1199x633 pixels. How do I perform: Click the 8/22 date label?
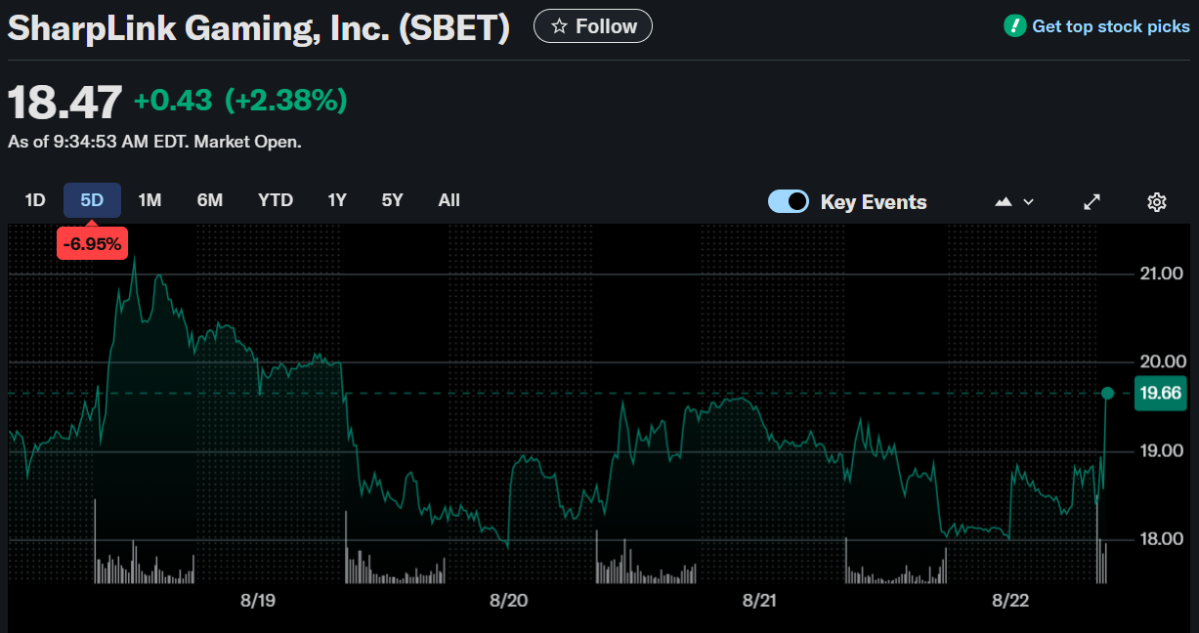click(1010, 601)
